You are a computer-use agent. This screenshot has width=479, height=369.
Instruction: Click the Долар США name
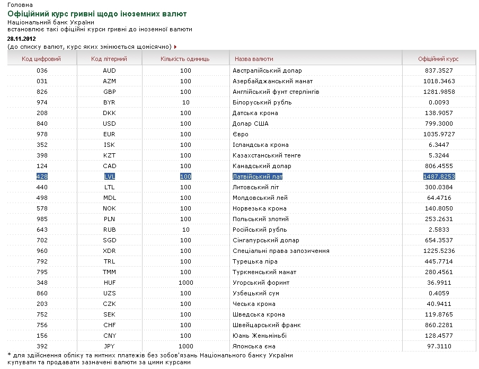[x=251, y=124]
